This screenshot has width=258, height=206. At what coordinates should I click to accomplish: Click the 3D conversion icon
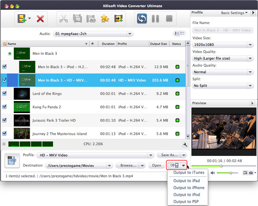click(91, 18)
